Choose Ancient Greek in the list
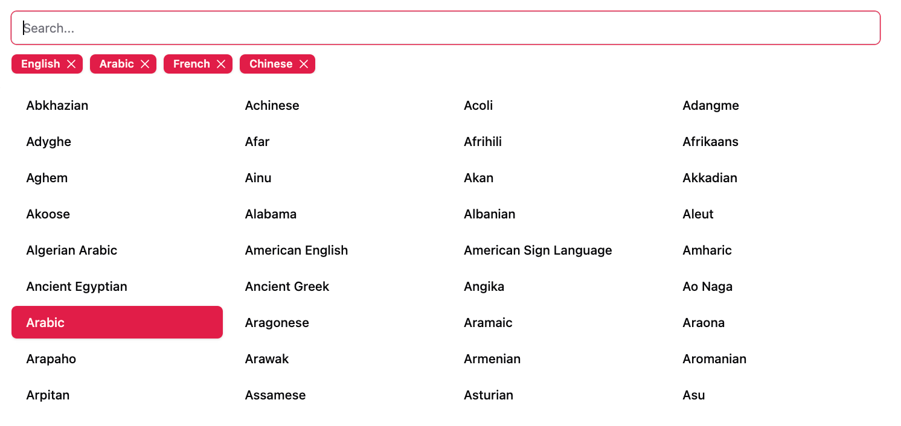Viewport: 901px width, 426px height. pyautogui.click(x=336, y=286)
